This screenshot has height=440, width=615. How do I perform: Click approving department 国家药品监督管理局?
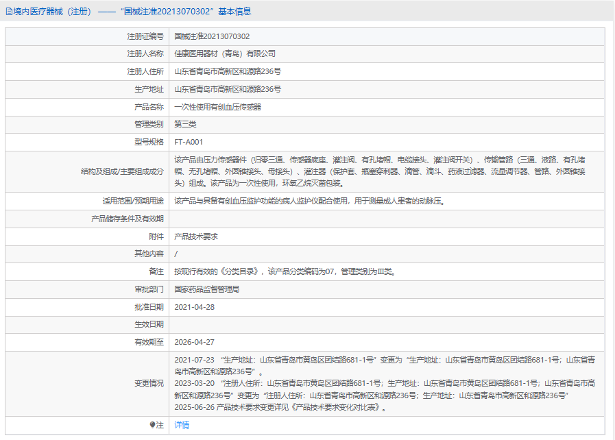(x=207, y=289)
